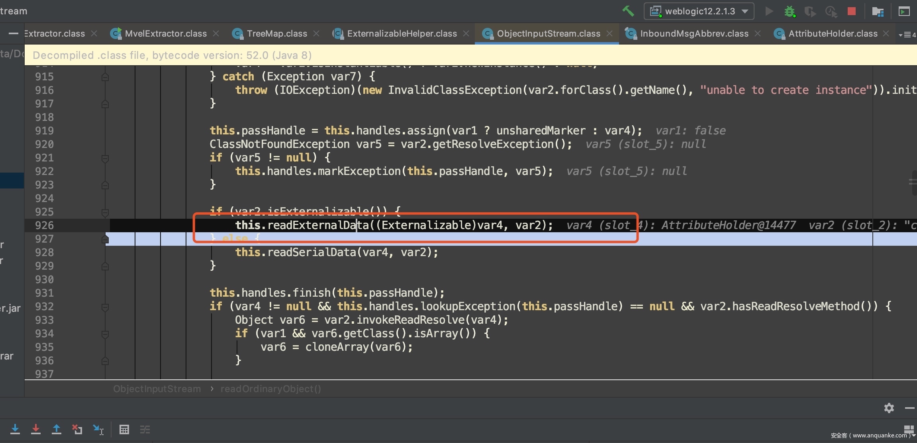Stop the running process with red square

pos(852,11)
